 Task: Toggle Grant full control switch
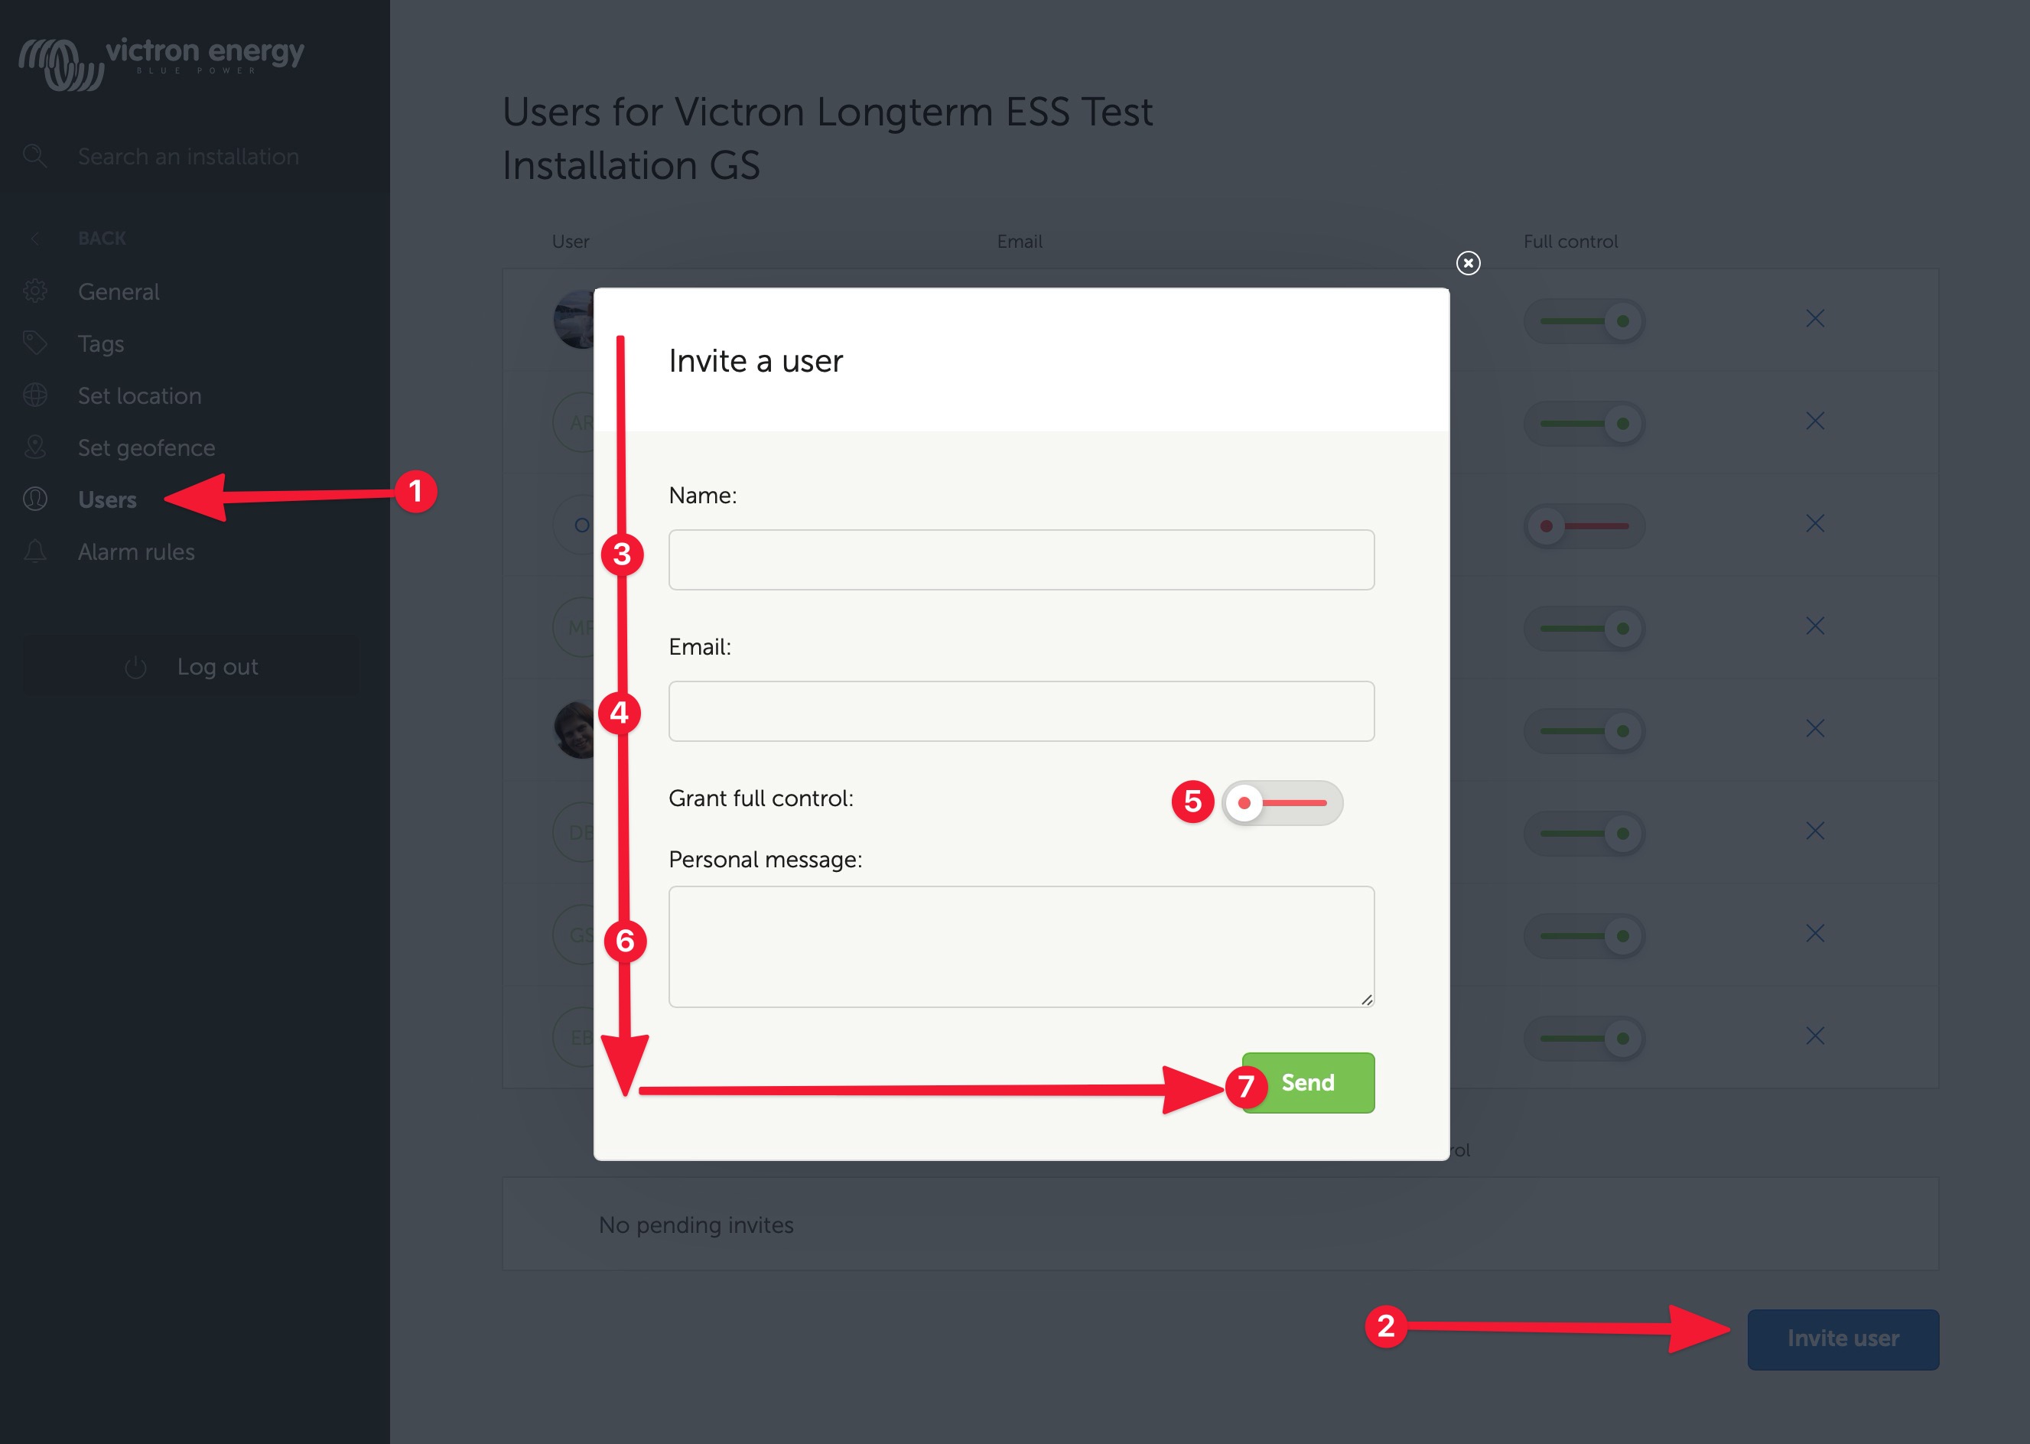1281,803
